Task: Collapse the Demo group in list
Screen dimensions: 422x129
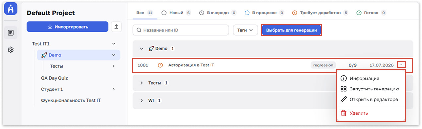Action: 142,49
